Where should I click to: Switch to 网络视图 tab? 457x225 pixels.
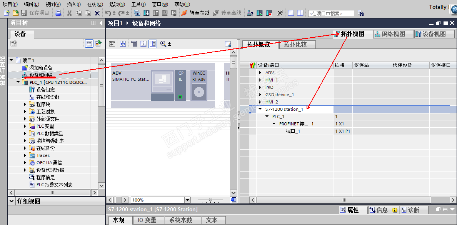coord(394,34)
